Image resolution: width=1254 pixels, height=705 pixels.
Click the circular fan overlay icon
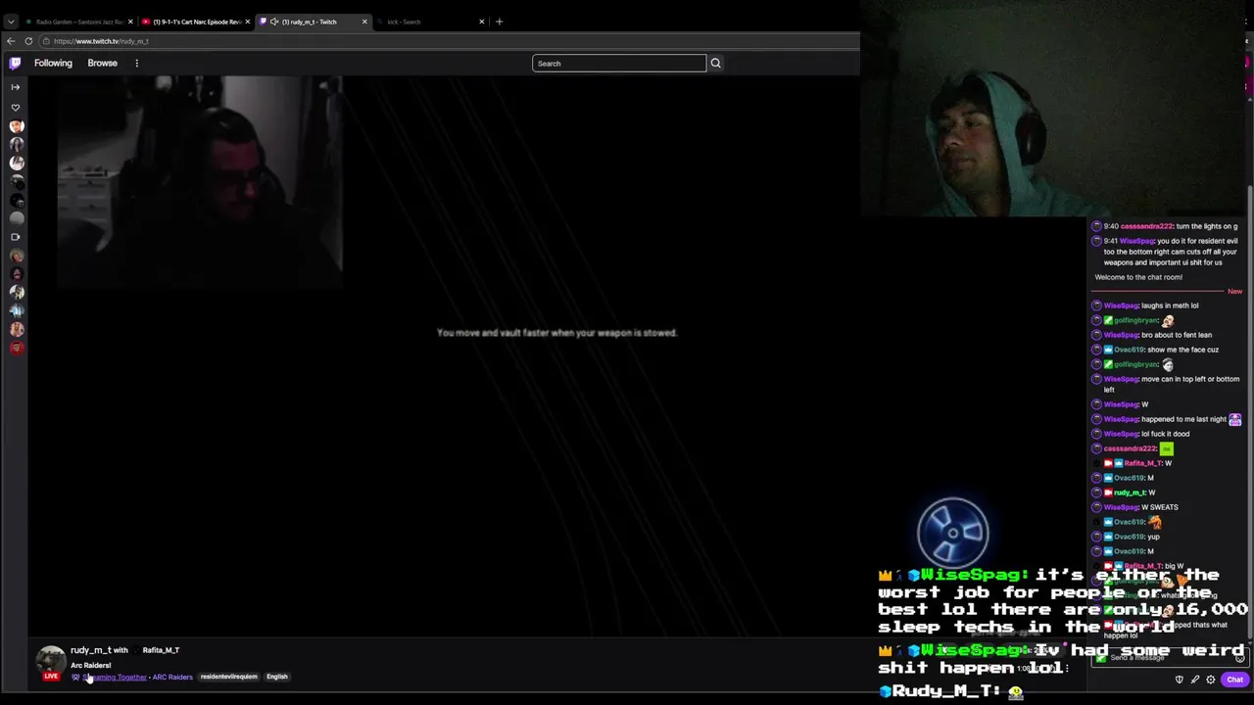point(953,533)
